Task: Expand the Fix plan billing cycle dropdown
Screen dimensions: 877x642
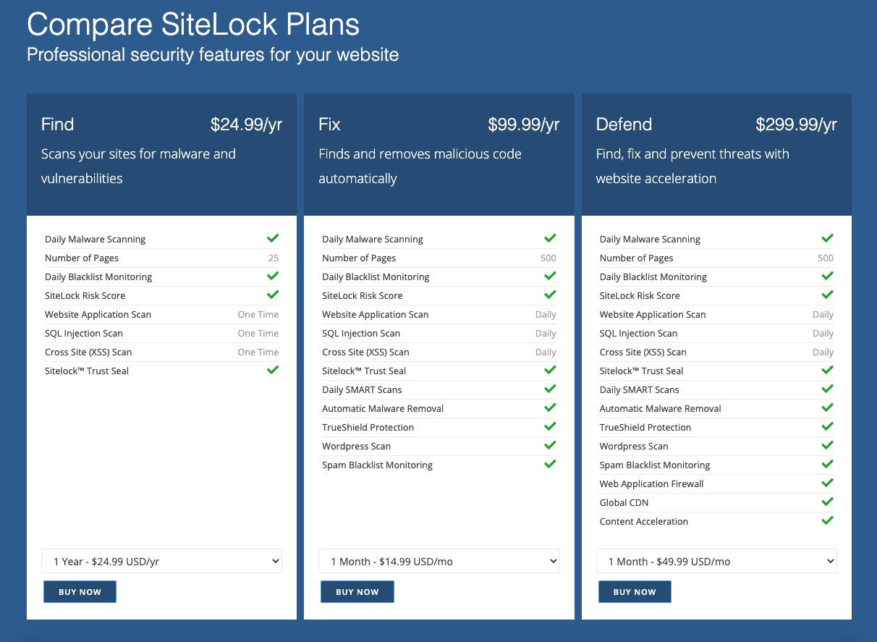Action: [438, 561]
